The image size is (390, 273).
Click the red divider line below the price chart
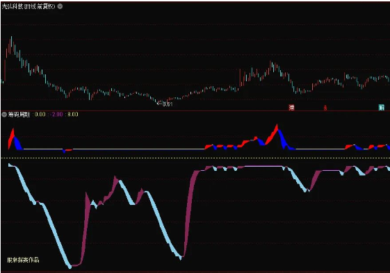pos(195,110)
